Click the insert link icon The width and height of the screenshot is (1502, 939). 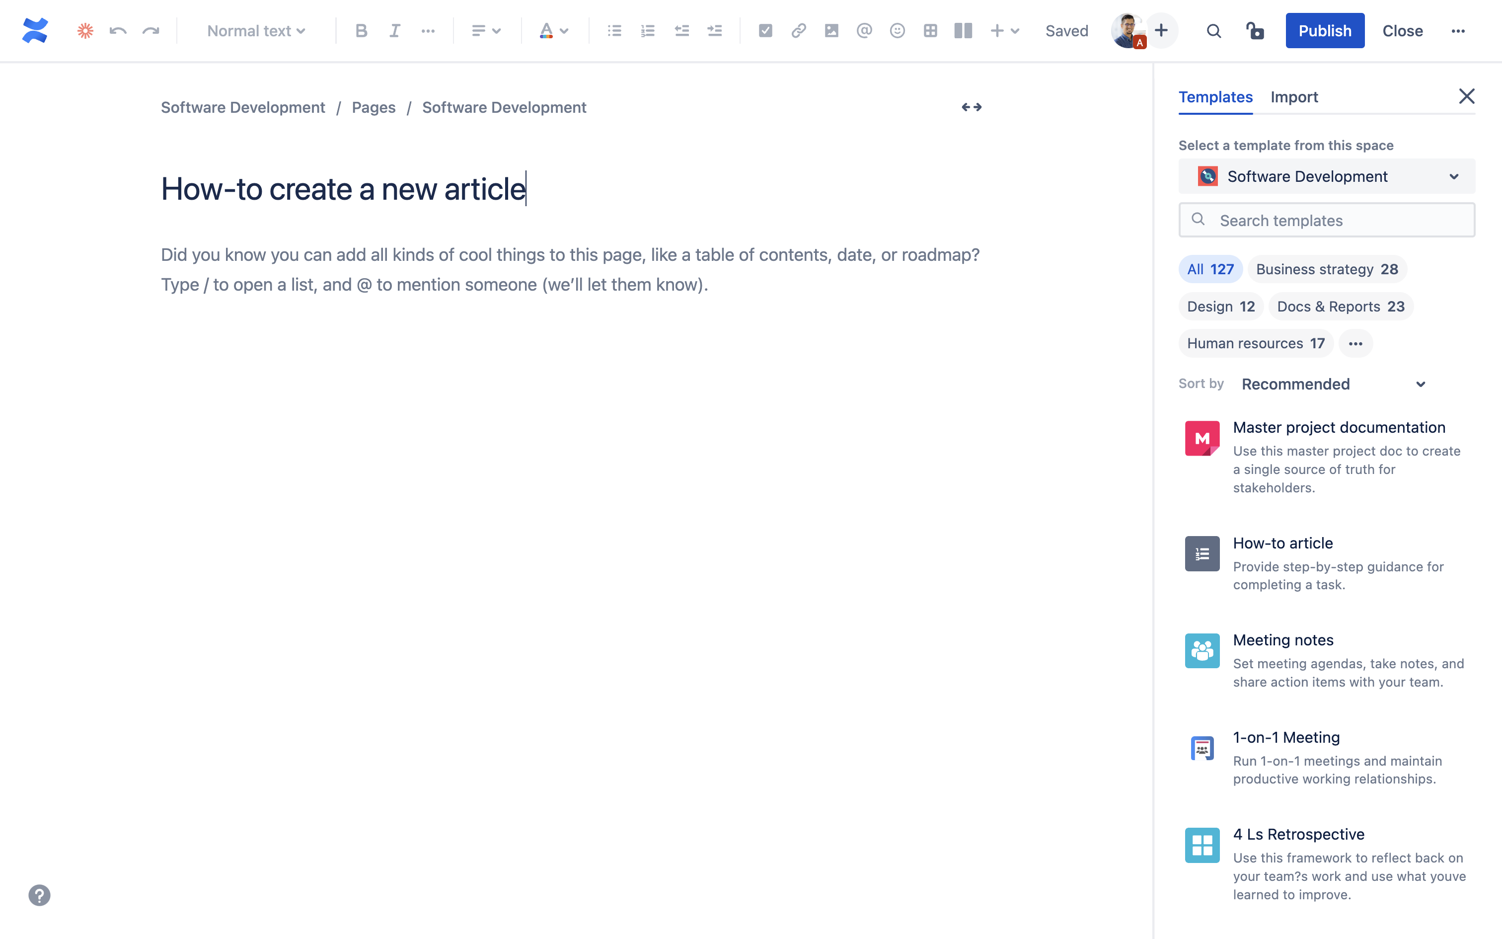(798, 30)
